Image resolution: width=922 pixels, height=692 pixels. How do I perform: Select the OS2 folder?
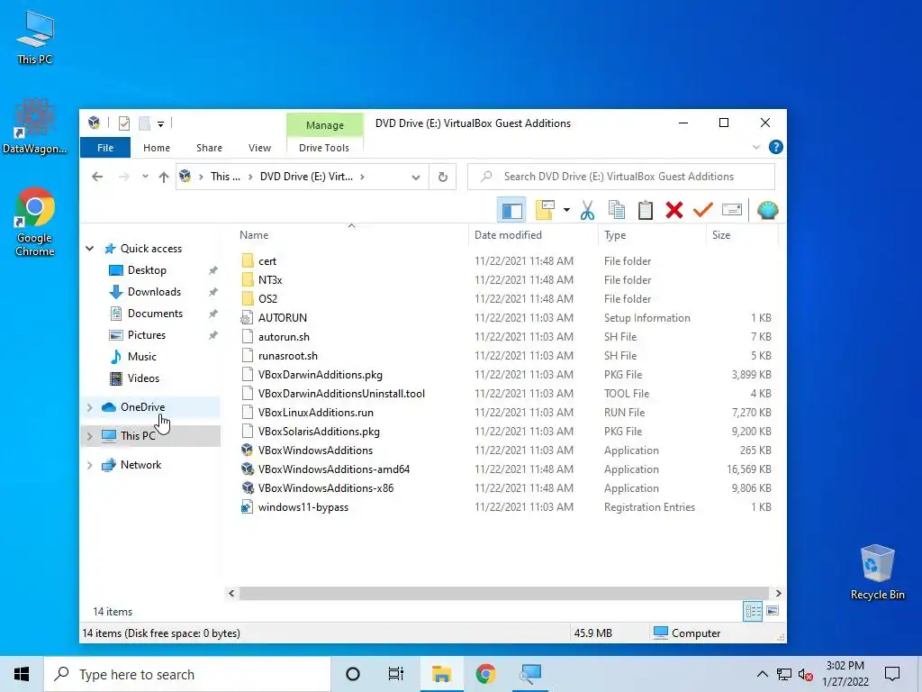click(x=267, y=299)
